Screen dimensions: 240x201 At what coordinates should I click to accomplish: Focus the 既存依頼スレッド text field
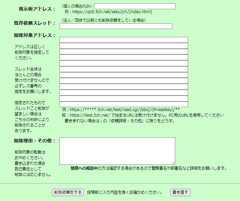116,26
